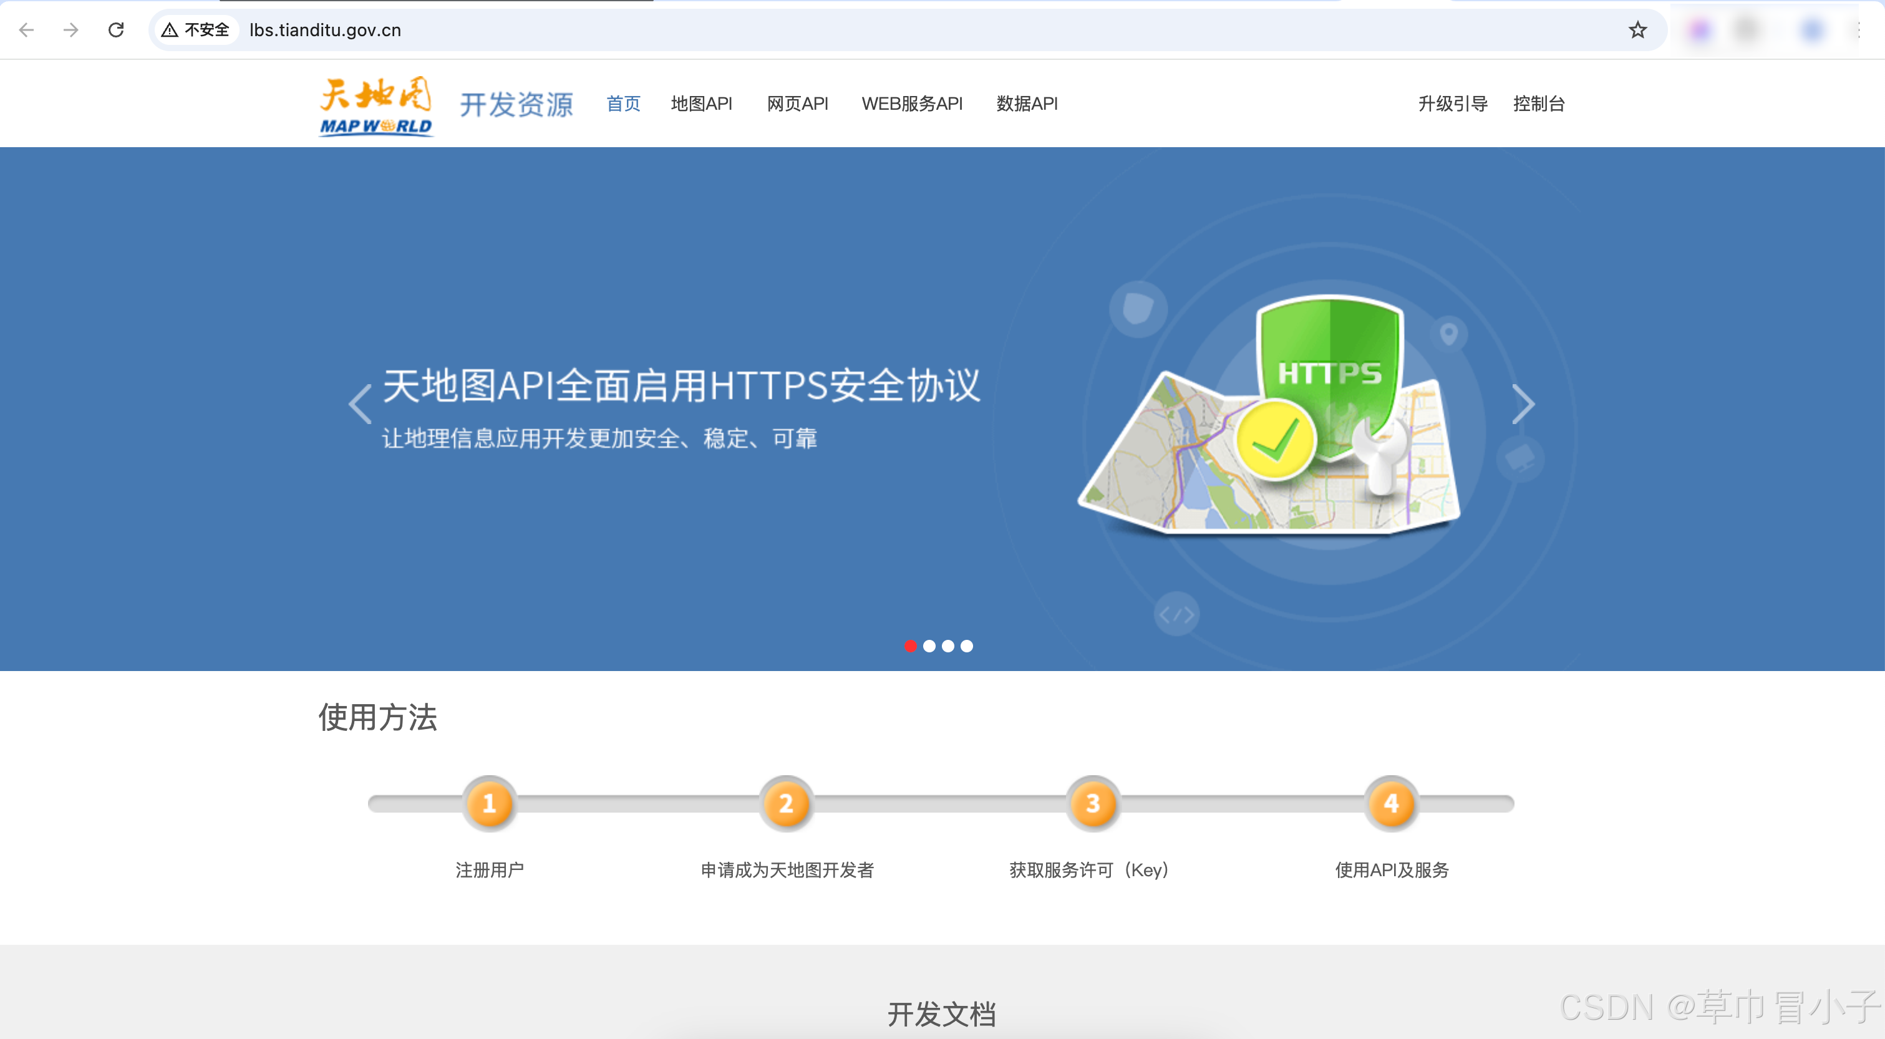Click 申请成为天地图开发者 step label
Image resolution: width=1885 pixels, height=1039 pixels.
coord(787,870)
